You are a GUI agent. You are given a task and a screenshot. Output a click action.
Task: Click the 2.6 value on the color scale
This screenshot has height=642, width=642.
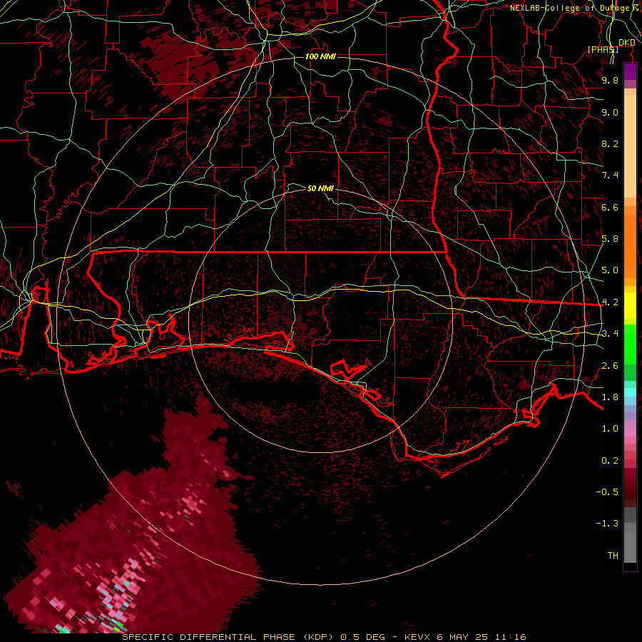click(610, 366)
